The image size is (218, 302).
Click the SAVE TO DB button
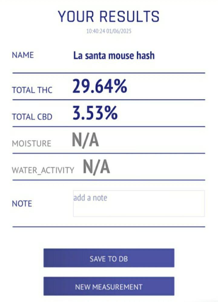click(x=109, y=258)
